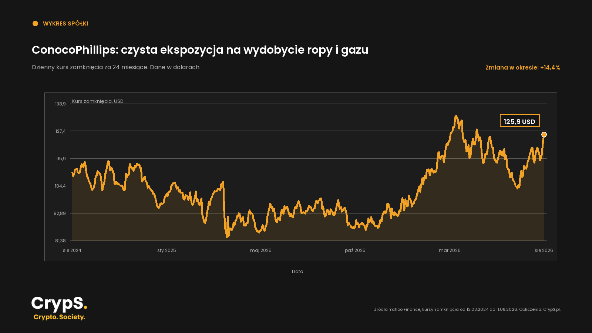Viewport: 592px width, 333px height.
Task: Click the 92,89 y-axis label
Action: tap(60, 213)
